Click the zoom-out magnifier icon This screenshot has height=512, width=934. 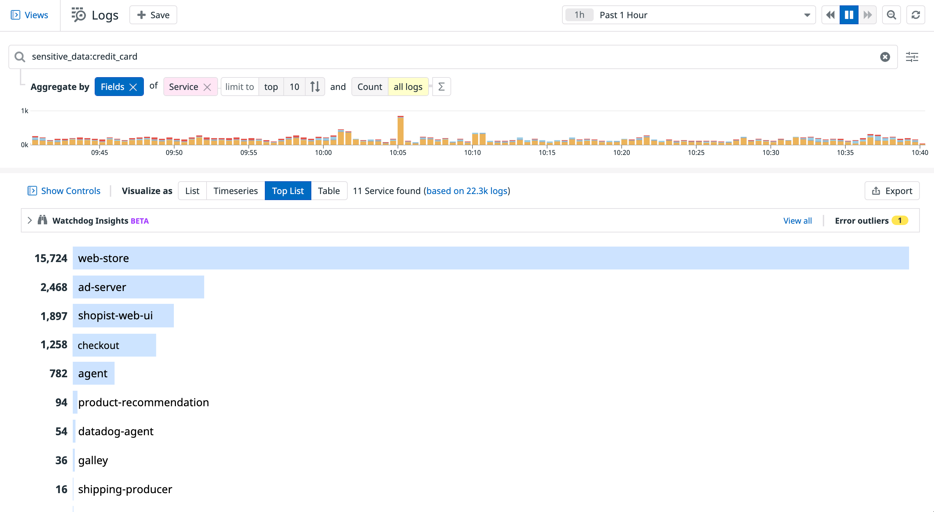(x=891, y=15)
